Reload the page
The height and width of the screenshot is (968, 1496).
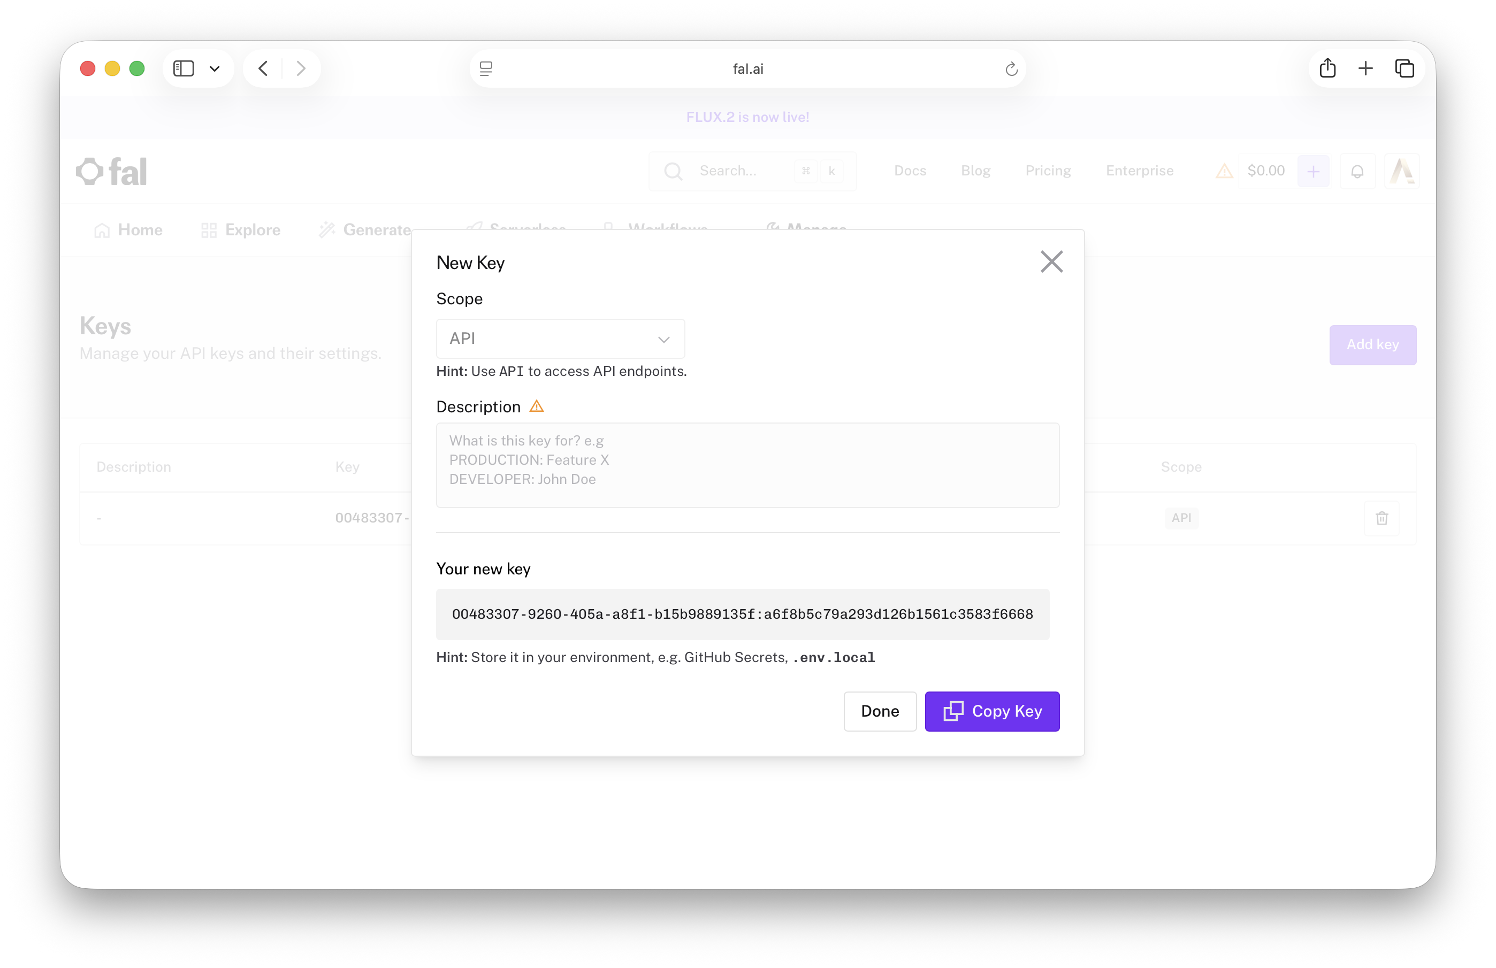pyautogui.click(x=1011, y=68)
